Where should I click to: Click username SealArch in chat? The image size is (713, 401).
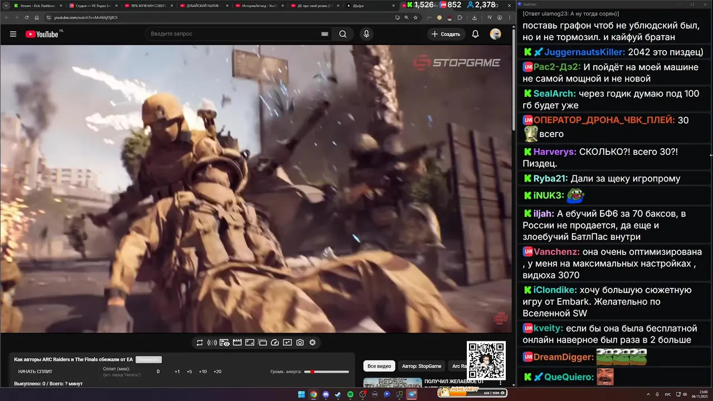(555, 94)
